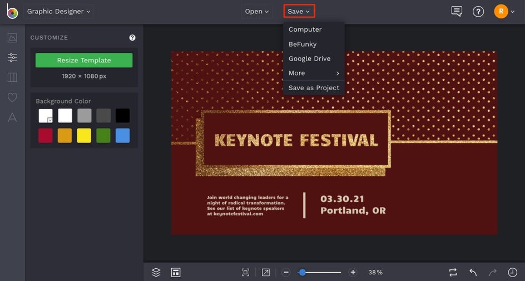Select the Join world changing leaders paragraph
This screenshot has width=525, height=281.
[x=247, y=206]
